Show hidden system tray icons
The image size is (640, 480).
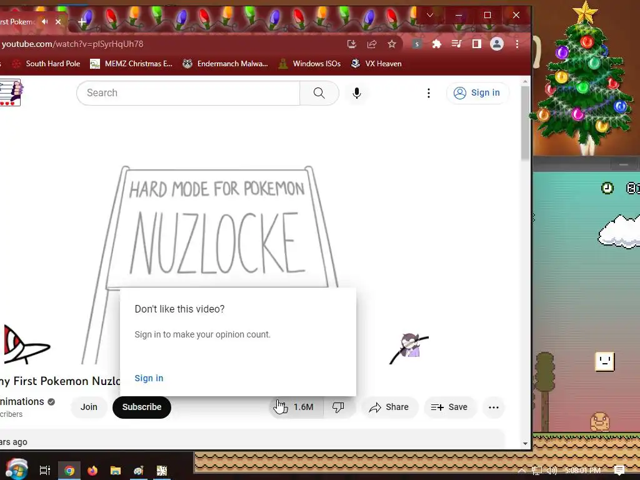[522, 471]
